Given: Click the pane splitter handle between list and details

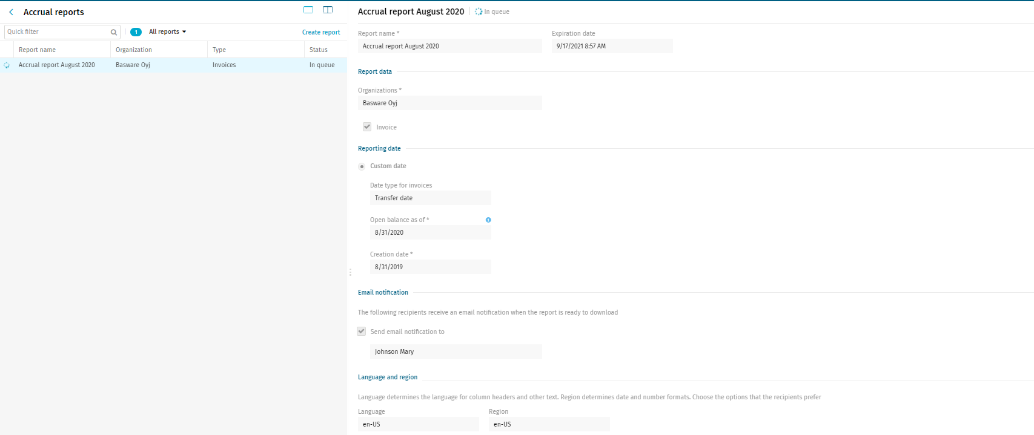Looking at the screenshot, I should (350, 272).
